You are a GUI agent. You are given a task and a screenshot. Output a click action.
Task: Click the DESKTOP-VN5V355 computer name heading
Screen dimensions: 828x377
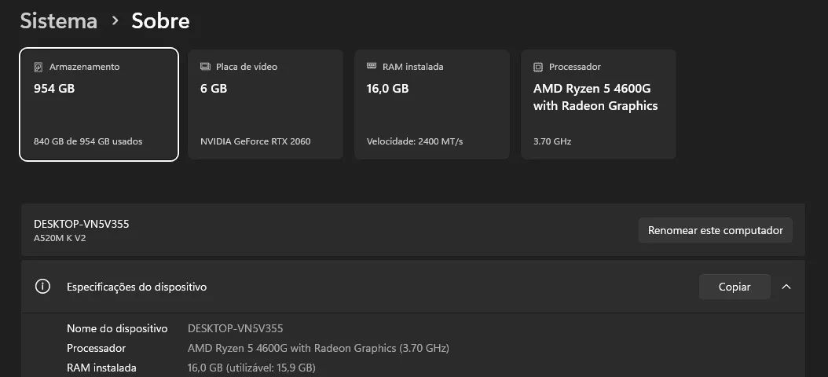[x=82, y=224]
